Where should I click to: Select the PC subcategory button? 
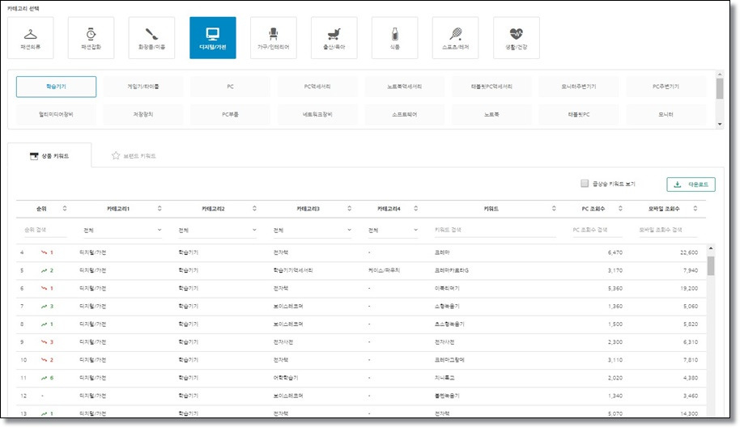pyautogui.click(x=230, y=87)
